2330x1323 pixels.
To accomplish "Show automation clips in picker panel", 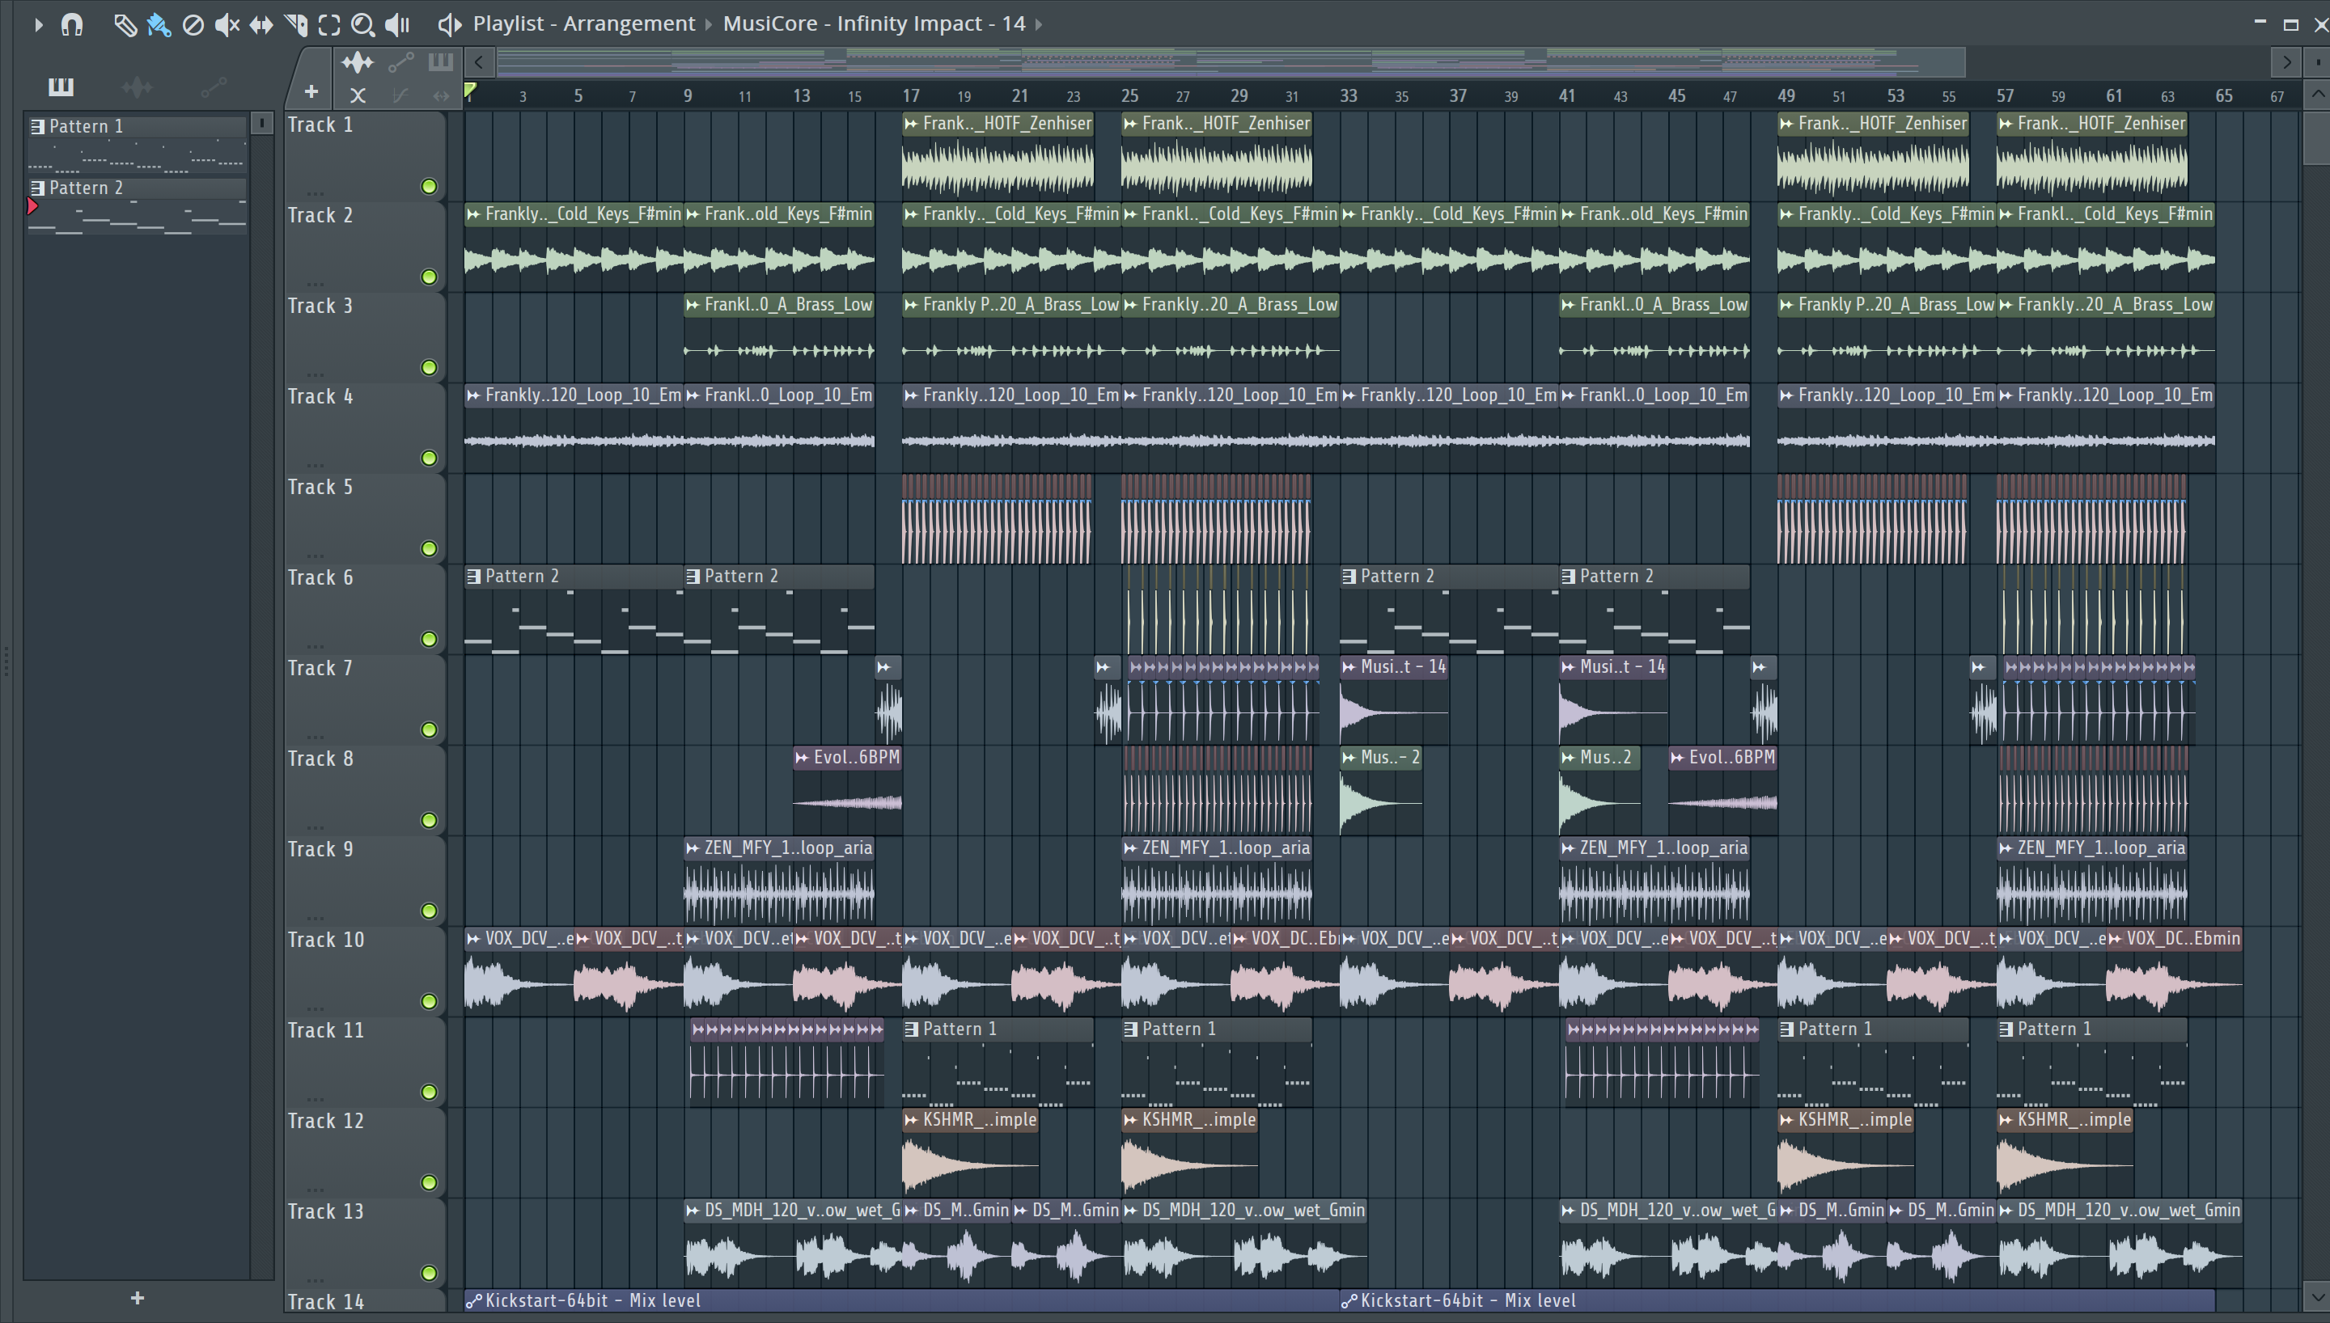I will click(x=214, y=87).
